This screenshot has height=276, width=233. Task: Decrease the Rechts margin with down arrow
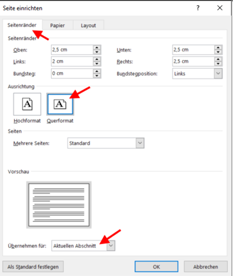click(218, 64)
